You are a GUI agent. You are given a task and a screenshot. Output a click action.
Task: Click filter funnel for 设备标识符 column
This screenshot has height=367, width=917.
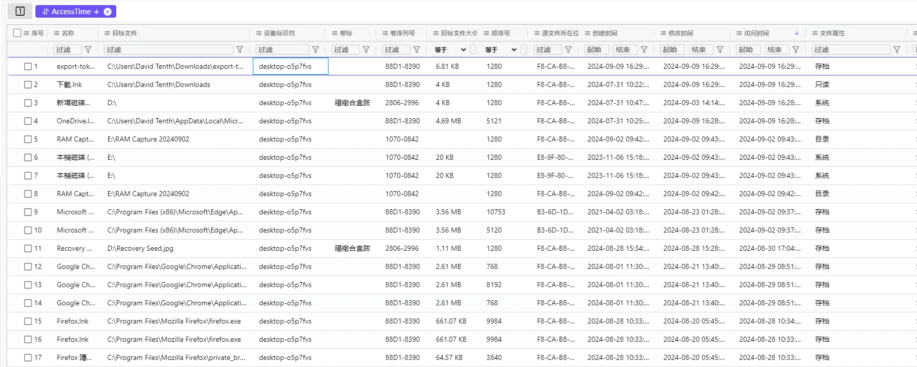click(315, 50)
